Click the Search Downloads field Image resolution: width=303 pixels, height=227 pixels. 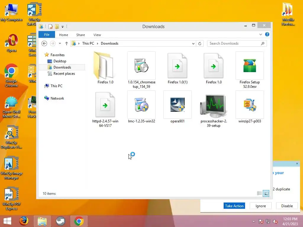pos(237,43)
